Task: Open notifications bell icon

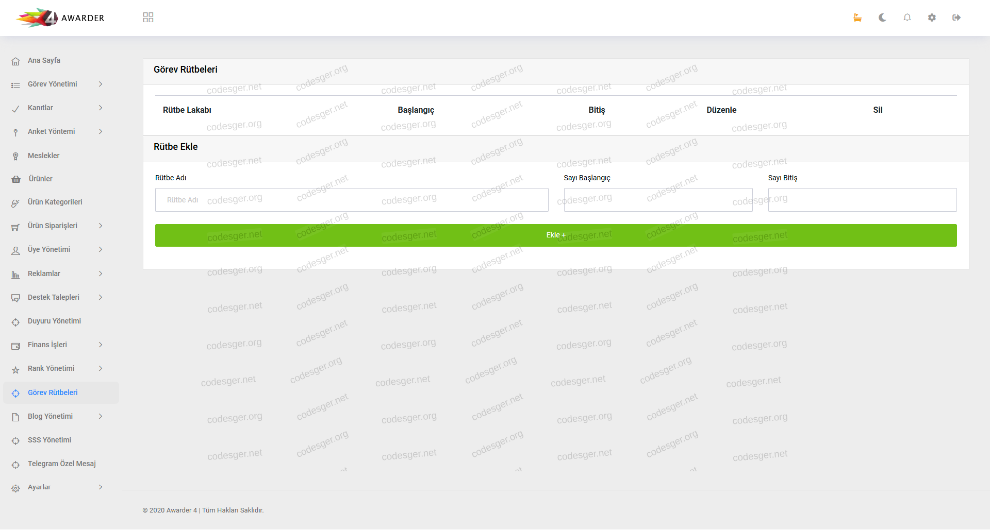Action: [907, 18]
